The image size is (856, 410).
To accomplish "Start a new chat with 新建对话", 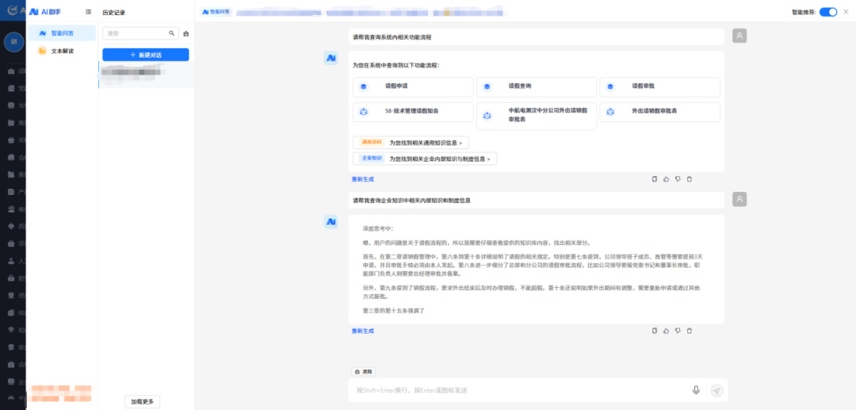I will 146,55.
